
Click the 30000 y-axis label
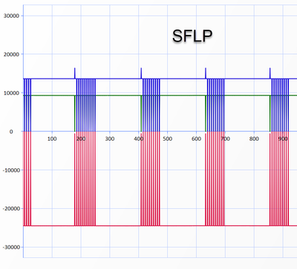click(x=11, y=16)
